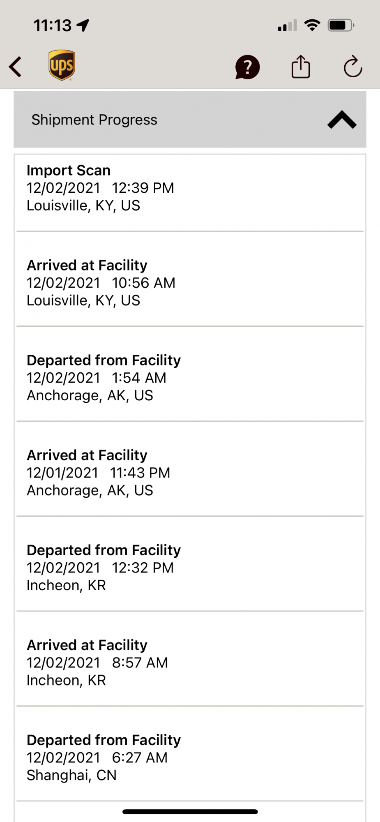Tap the 11:13 clock in status bar
380x822 pixels.
coord(53,25)
